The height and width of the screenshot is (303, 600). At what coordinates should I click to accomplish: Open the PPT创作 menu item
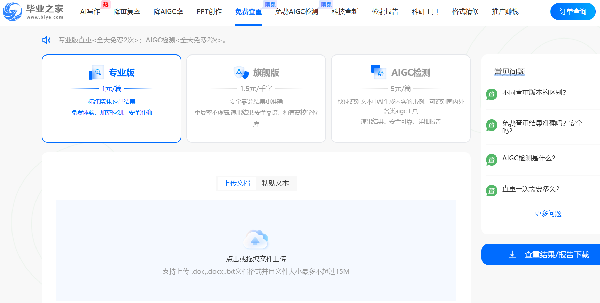(209, 12)
